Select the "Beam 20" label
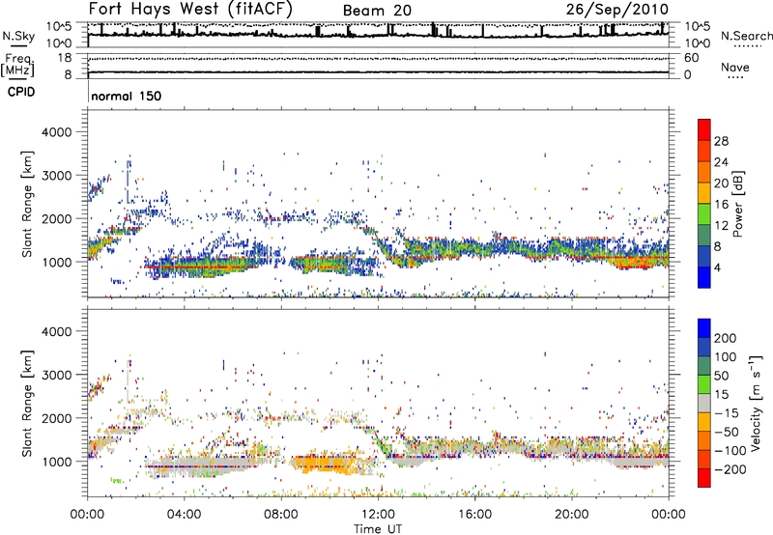Image resolution: width=773 pixels, height=535 pixels. point(377,11)
